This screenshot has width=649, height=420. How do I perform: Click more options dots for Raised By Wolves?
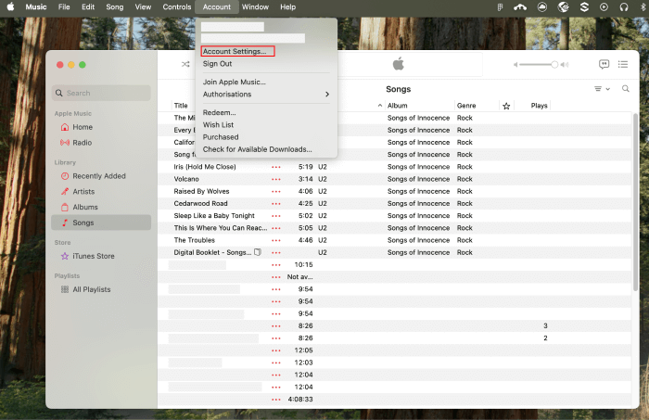tap(276, 192)
